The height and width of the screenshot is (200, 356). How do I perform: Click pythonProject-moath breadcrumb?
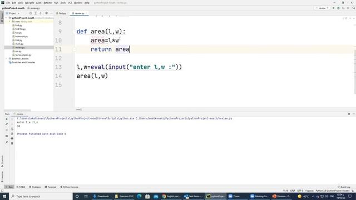(x=13, y=8)
